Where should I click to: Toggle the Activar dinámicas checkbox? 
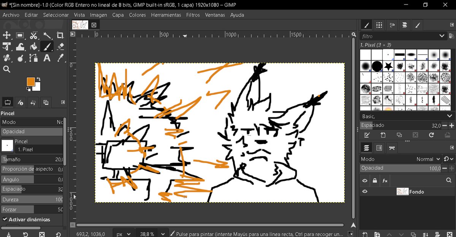point(5,219)
